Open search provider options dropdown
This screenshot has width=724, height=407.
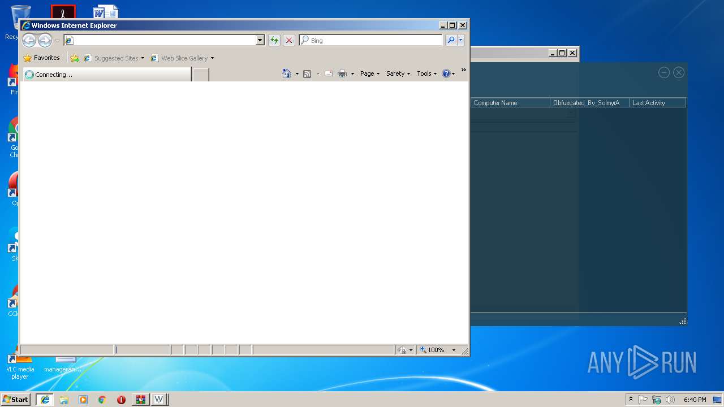pos(461,40)
